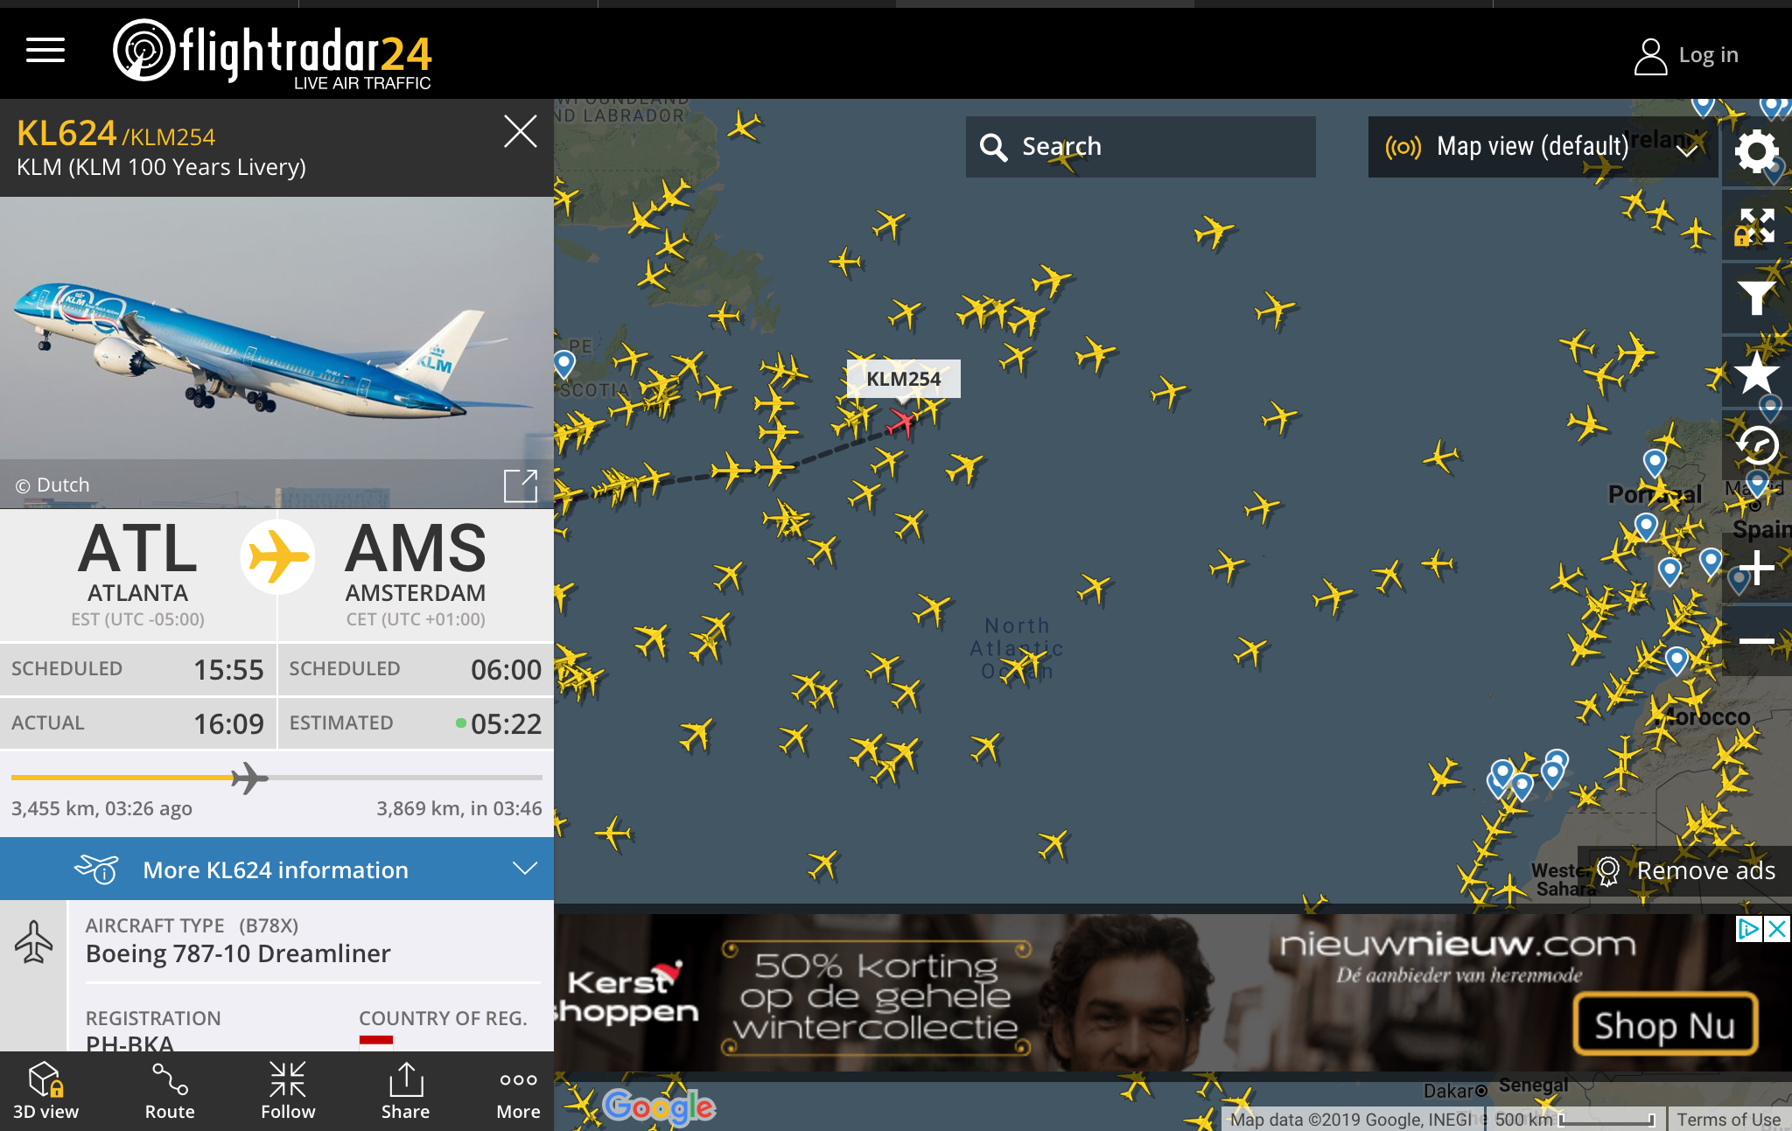Expand More KL624 information section
This screenshot has width=1792, height=1131.
tap(276, 869)
